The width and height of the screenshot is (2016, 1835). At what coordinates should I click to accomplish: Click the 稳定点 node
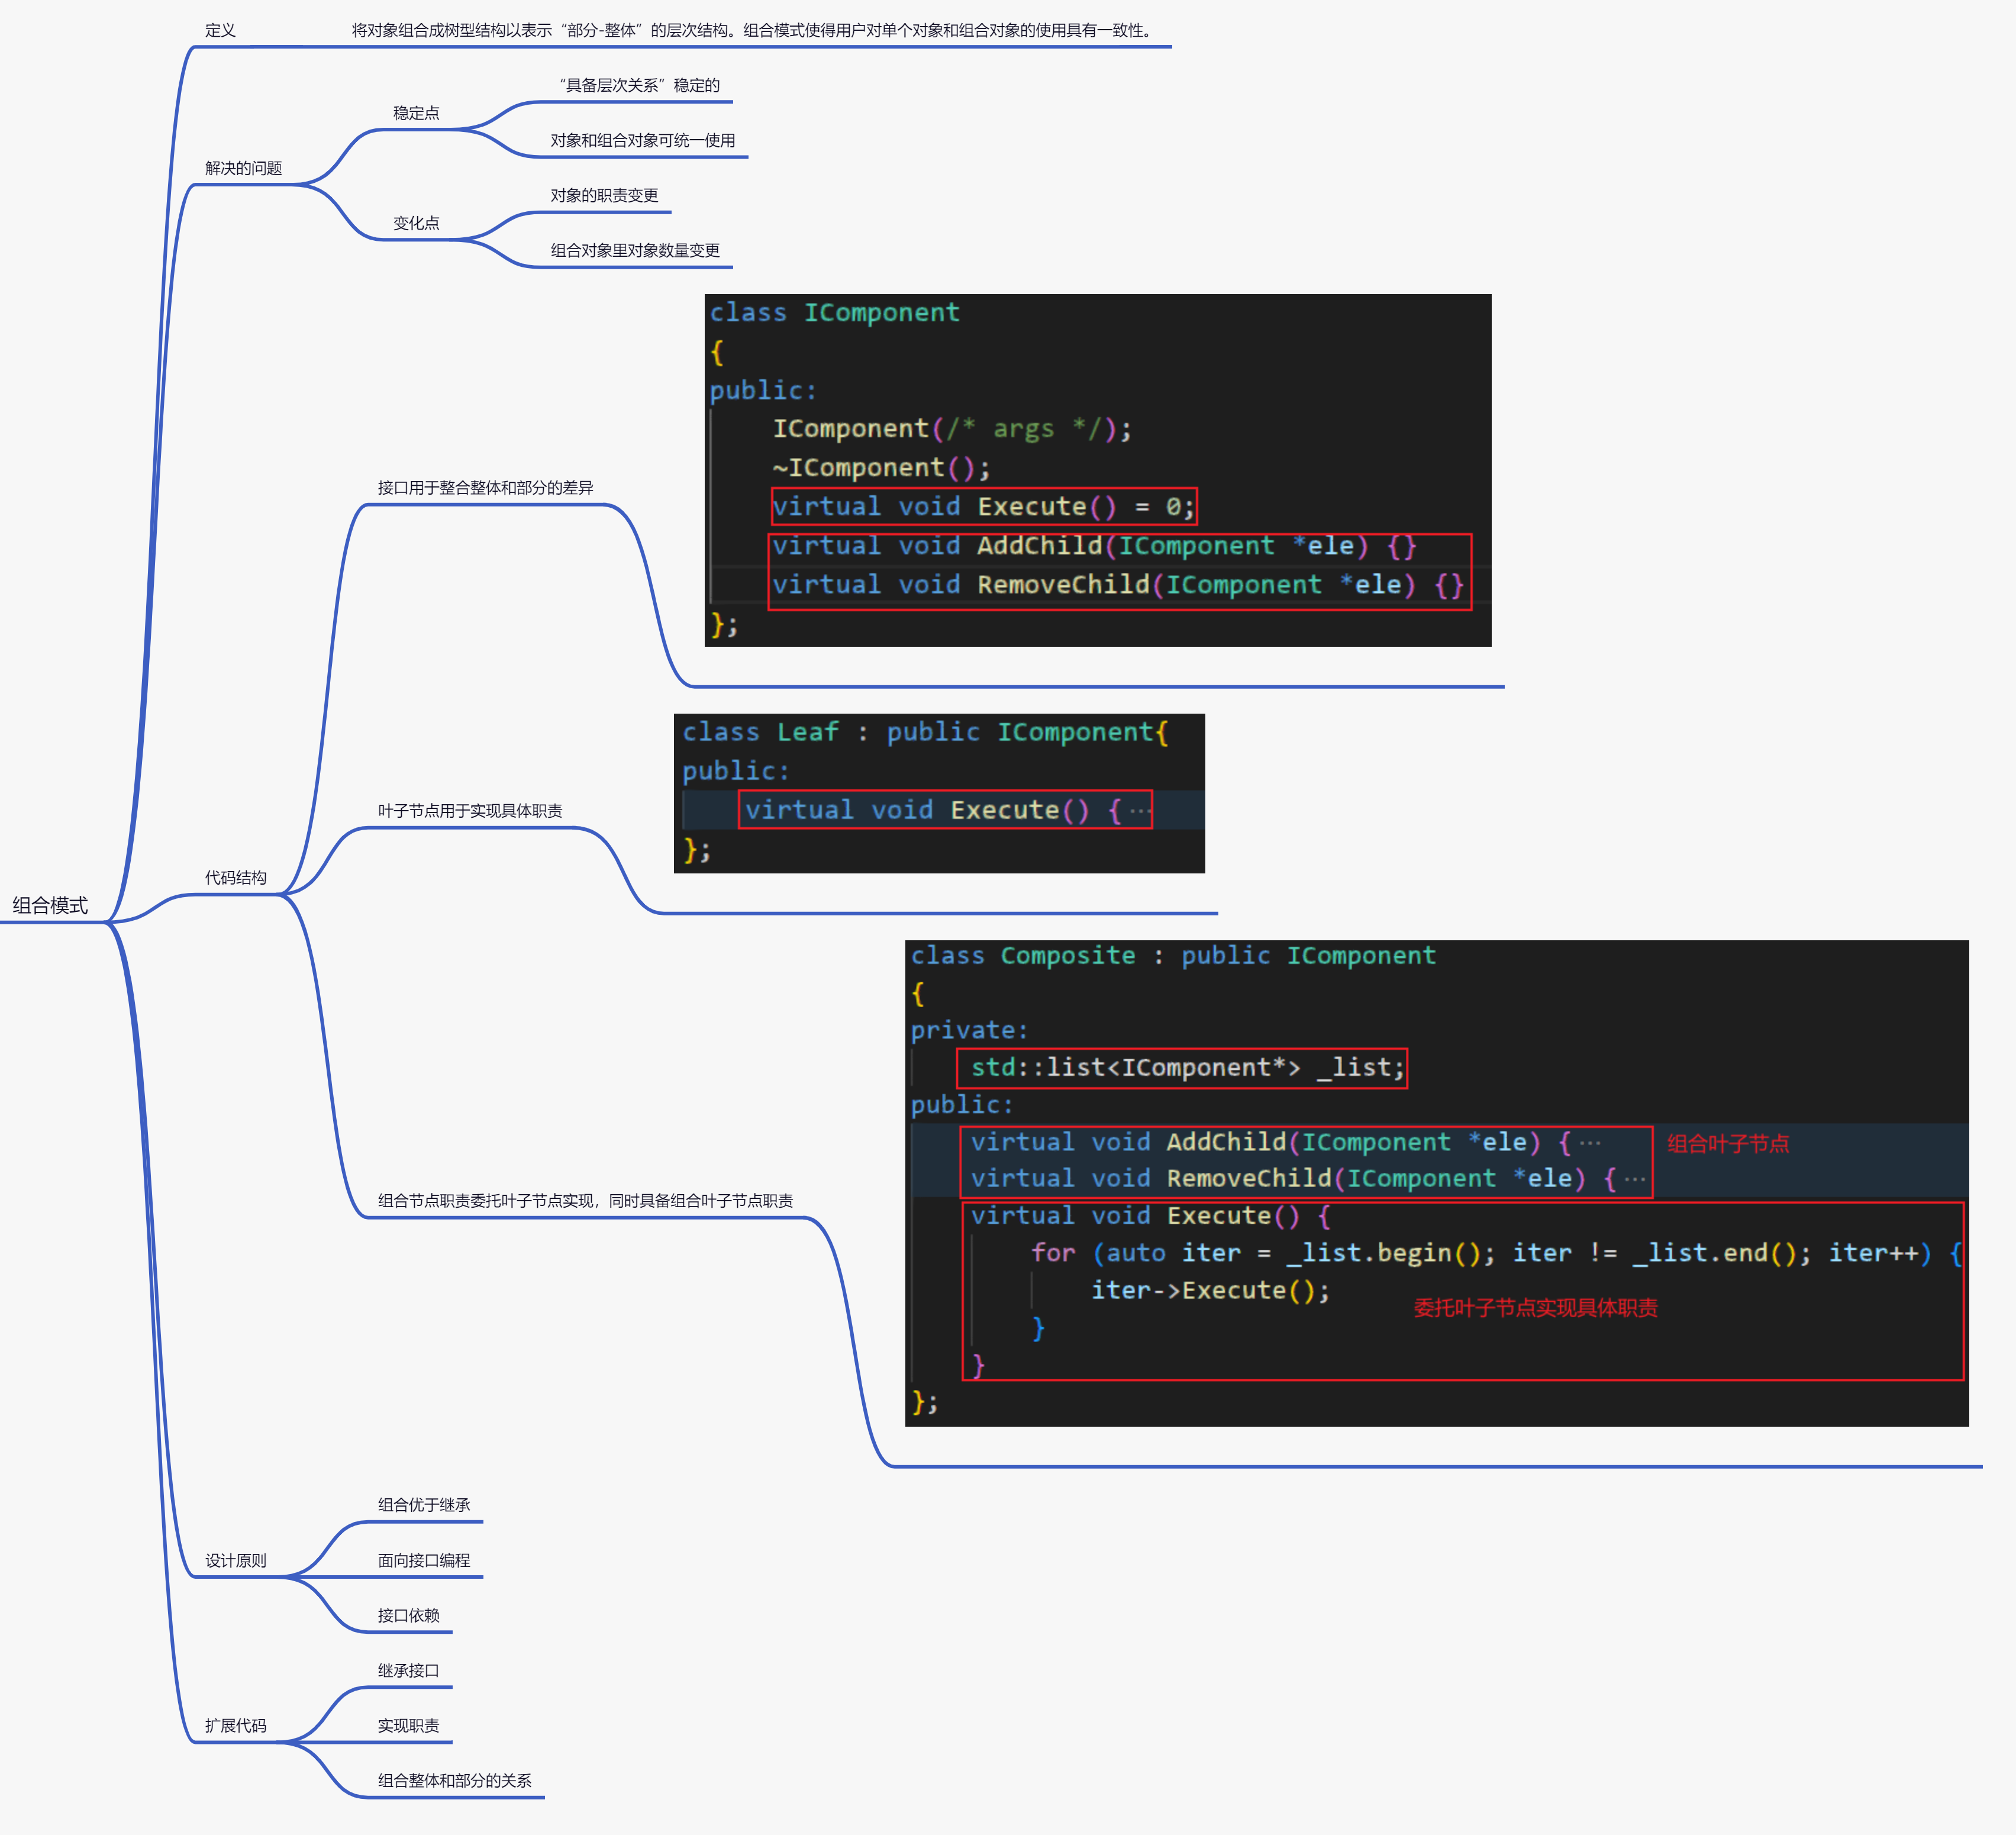point(416,113)
